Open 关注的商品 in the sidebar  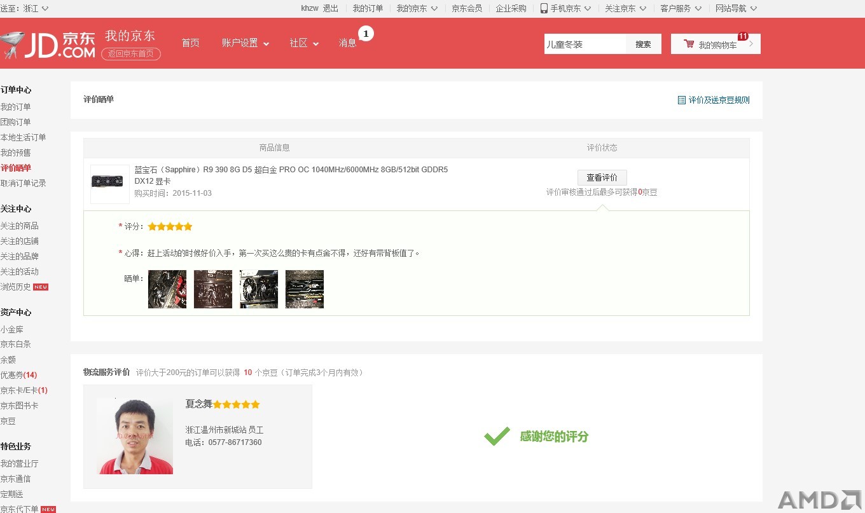pyautogui.click(x=19, y=226)
